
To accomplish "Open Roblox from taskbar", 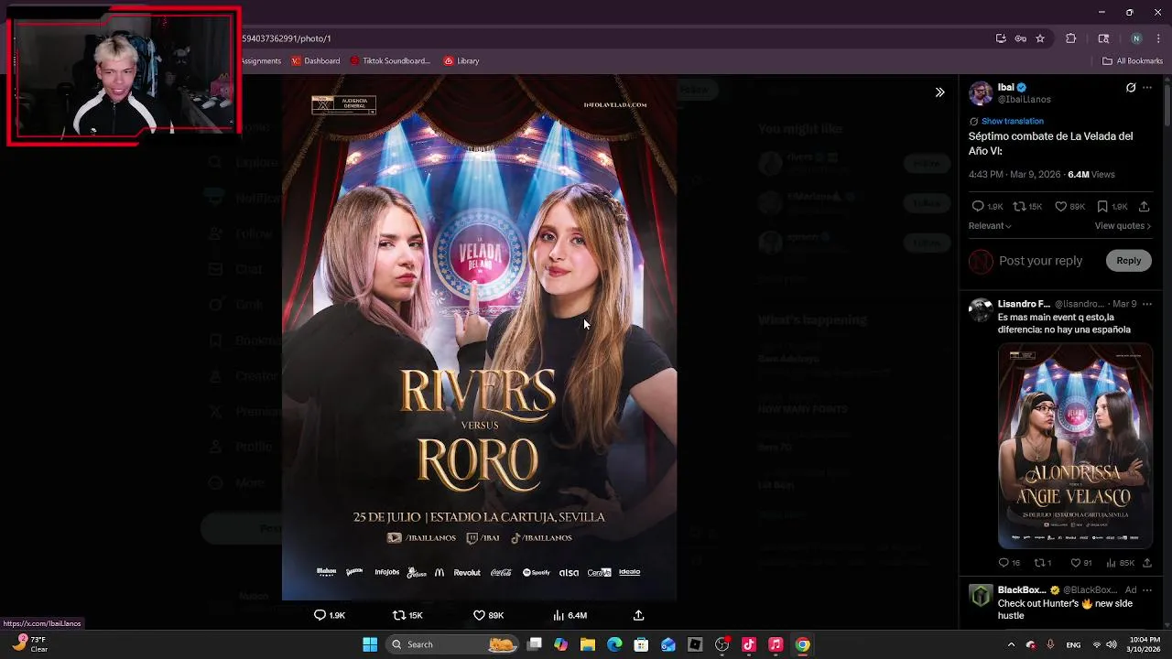I will coord(695,644).
